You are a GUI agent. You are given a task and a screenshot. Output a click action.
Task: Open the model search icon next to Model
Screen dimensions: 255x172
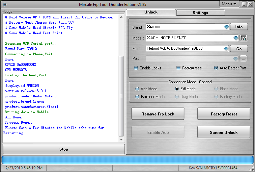(243, 38)
